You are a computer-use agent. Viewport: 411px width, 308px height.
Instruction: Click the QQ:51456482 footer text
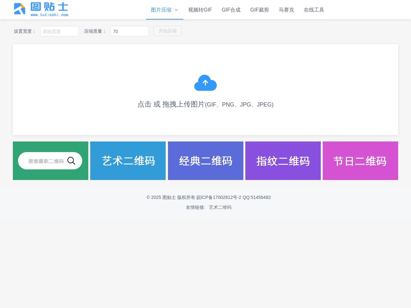(x=257, y=197)
